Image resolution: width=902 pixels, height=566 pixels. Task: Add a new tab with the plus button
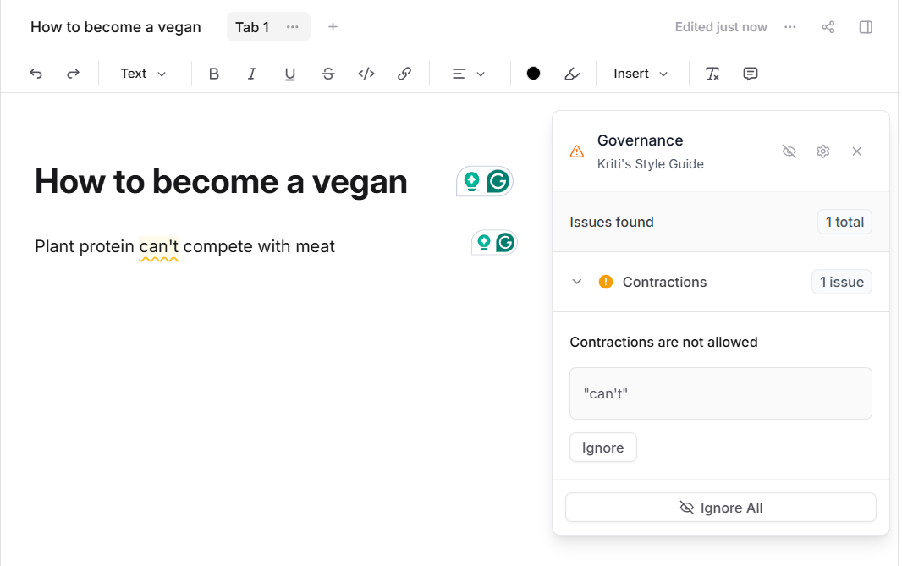point(333,27)
